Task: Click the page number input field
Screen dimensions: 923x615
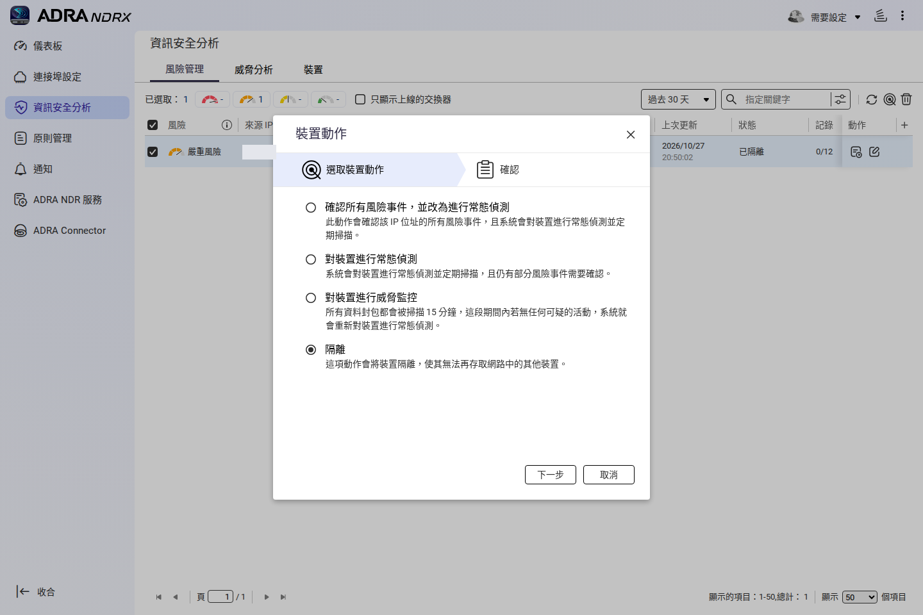Action: tap(220, 597)
